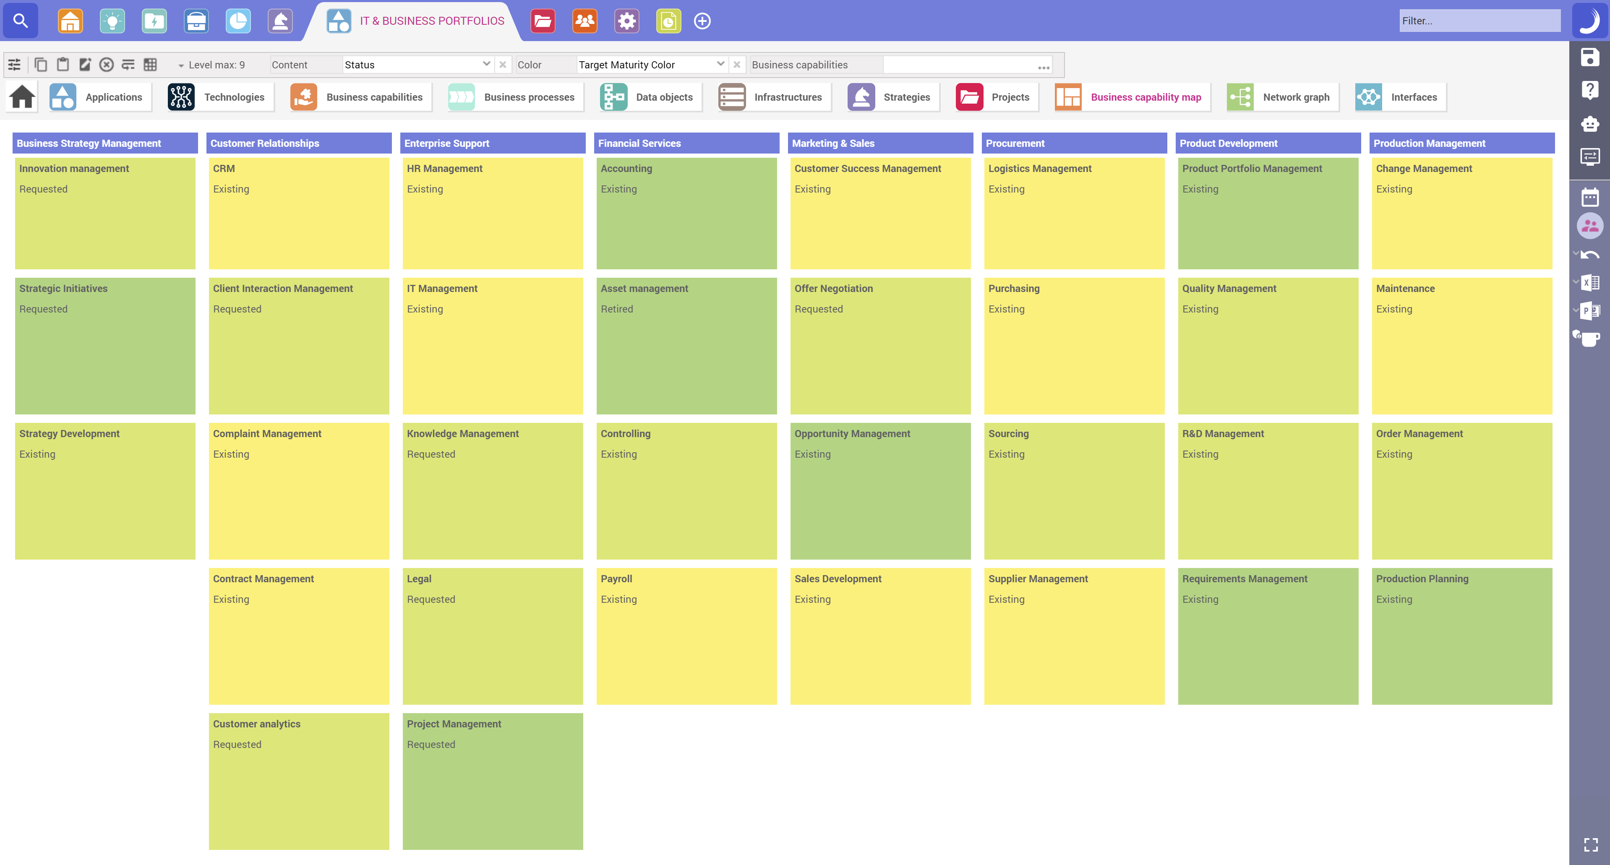Copy the diagram using the copy icon
Viewport: 1610px width, 865px height.
pos(41,64)
